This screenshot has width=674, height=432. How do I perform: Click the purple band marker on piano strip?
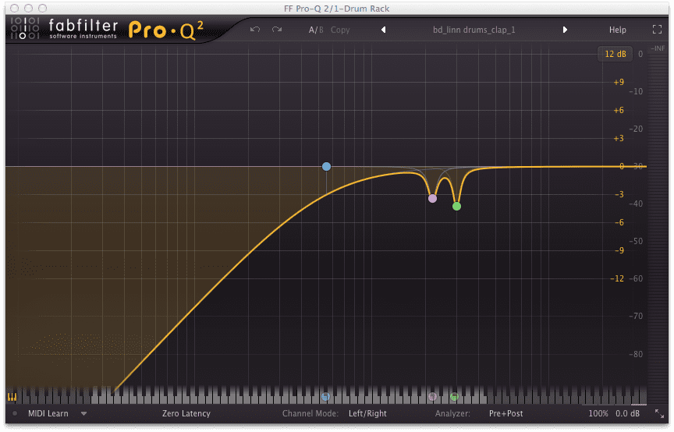click(x=432, y=397)
